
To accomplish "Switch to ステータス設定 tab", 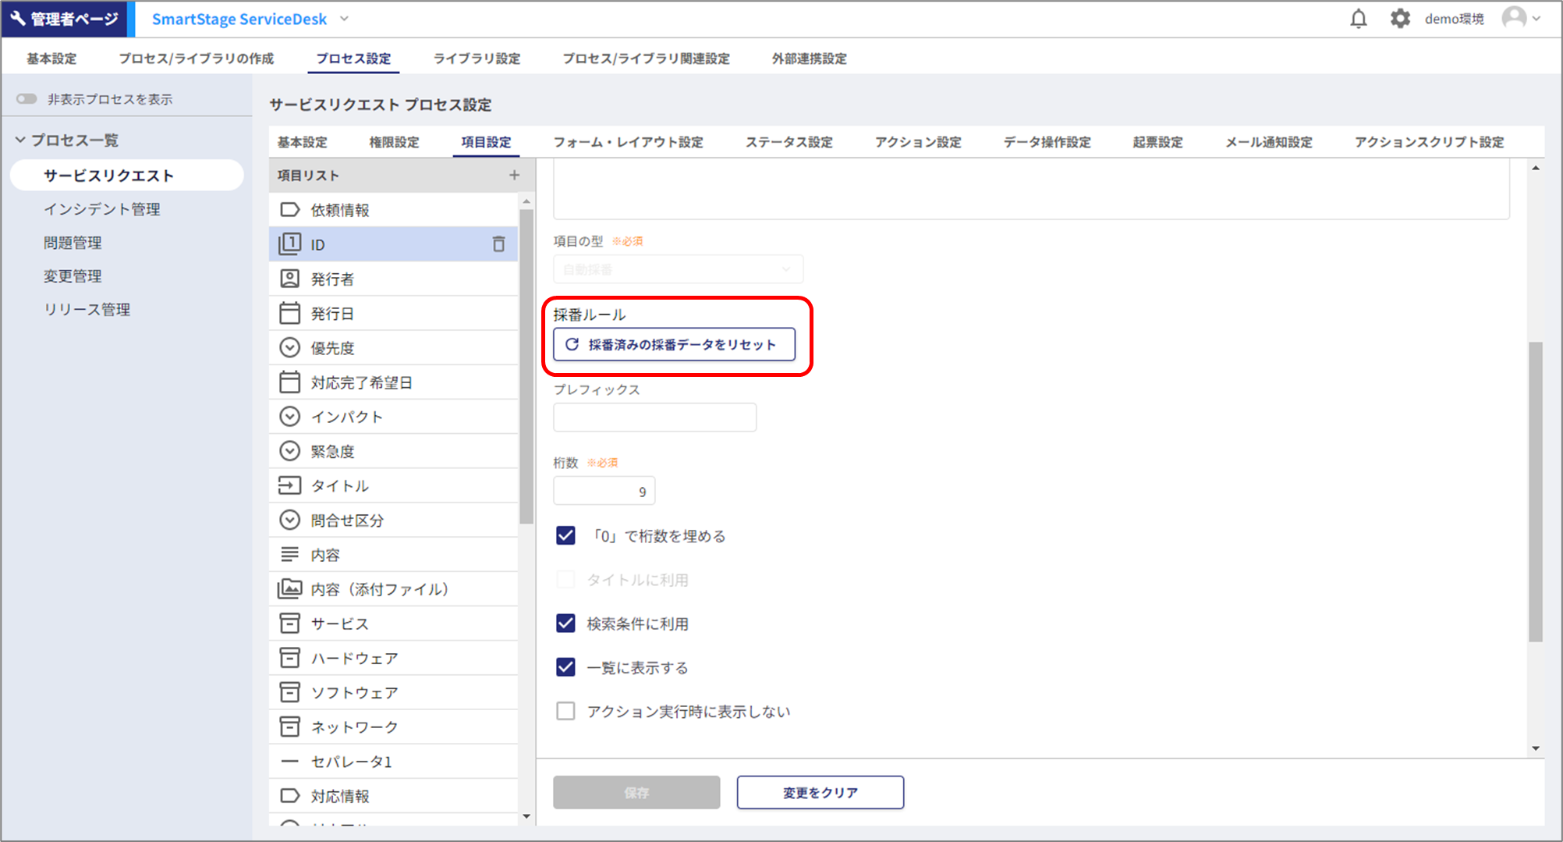I will (789, 142).
